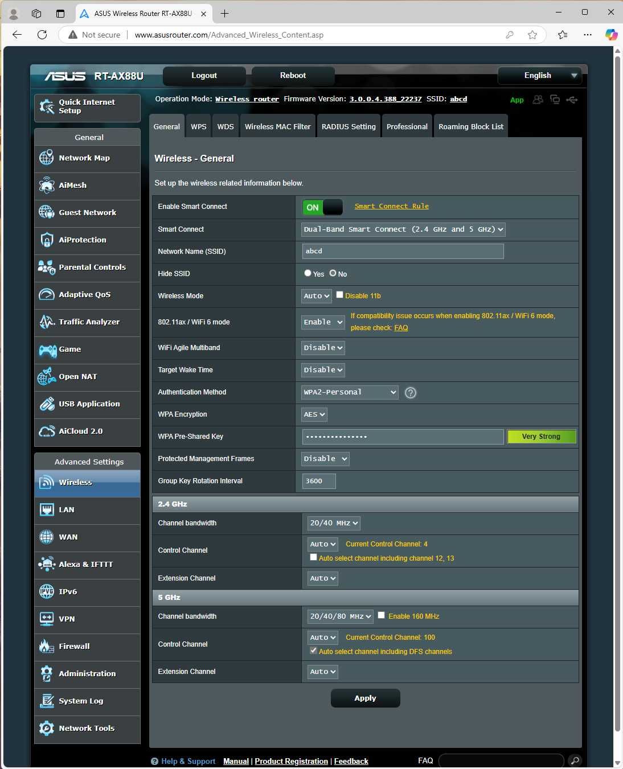623x769 pixels.
Task: Open the English language dropdown
Action: tap(539, 75)
